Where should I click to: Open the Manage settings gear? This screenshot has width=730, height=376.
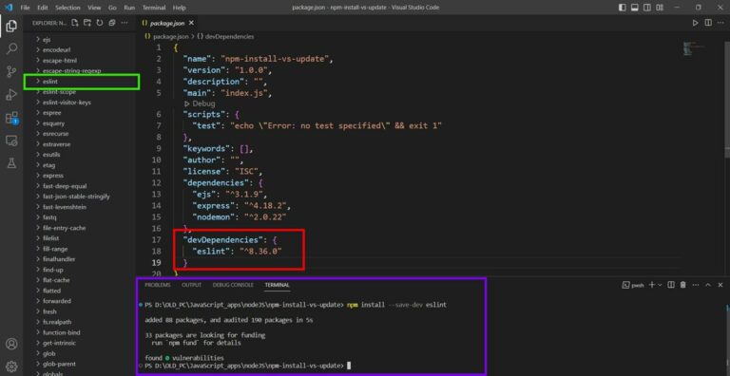coord(11,366)
